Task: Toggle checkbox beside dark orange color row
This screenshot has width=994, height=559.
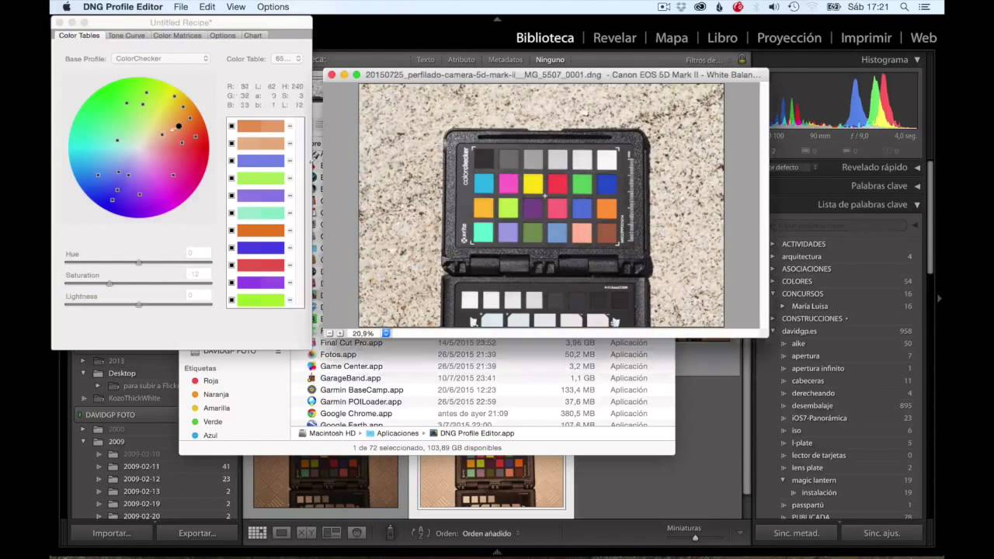Action: pos(231,231)
